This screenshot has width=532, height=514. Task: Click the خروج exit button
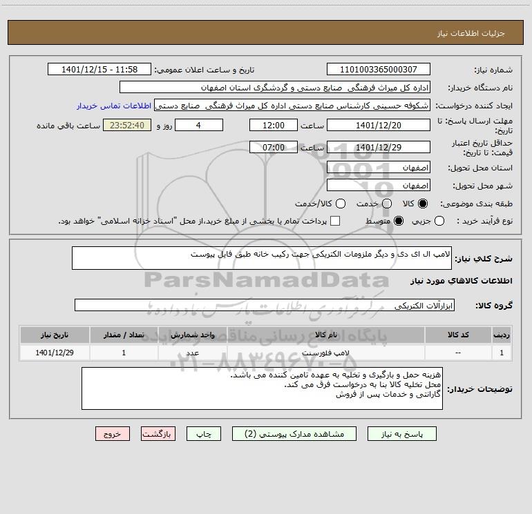point(113,434)
